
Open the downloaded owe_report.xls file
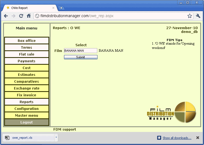point(22,138)
